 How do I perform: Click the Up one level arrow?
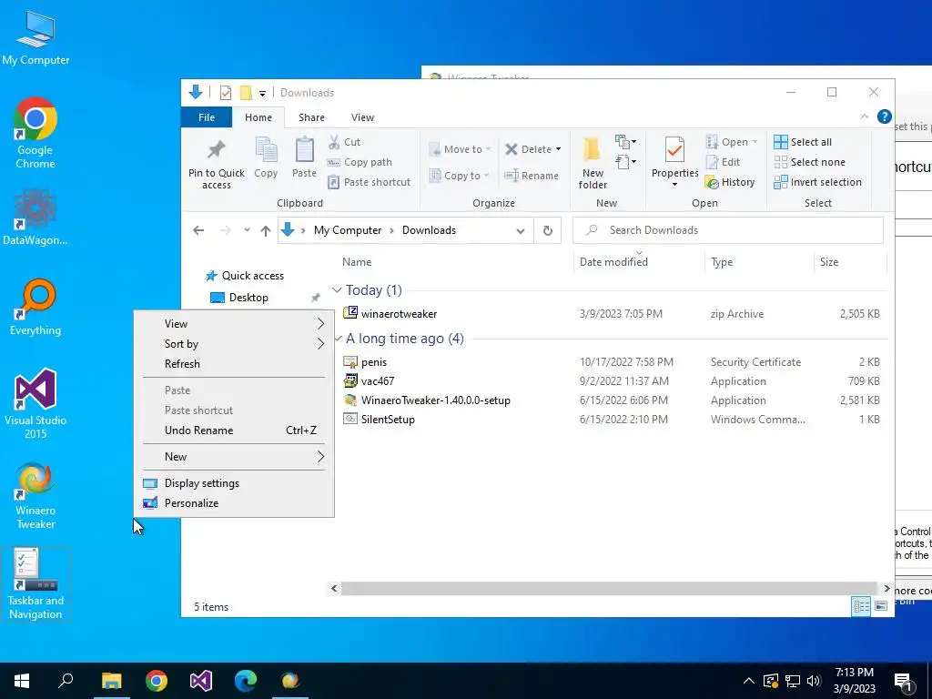[x=266, y=230]
